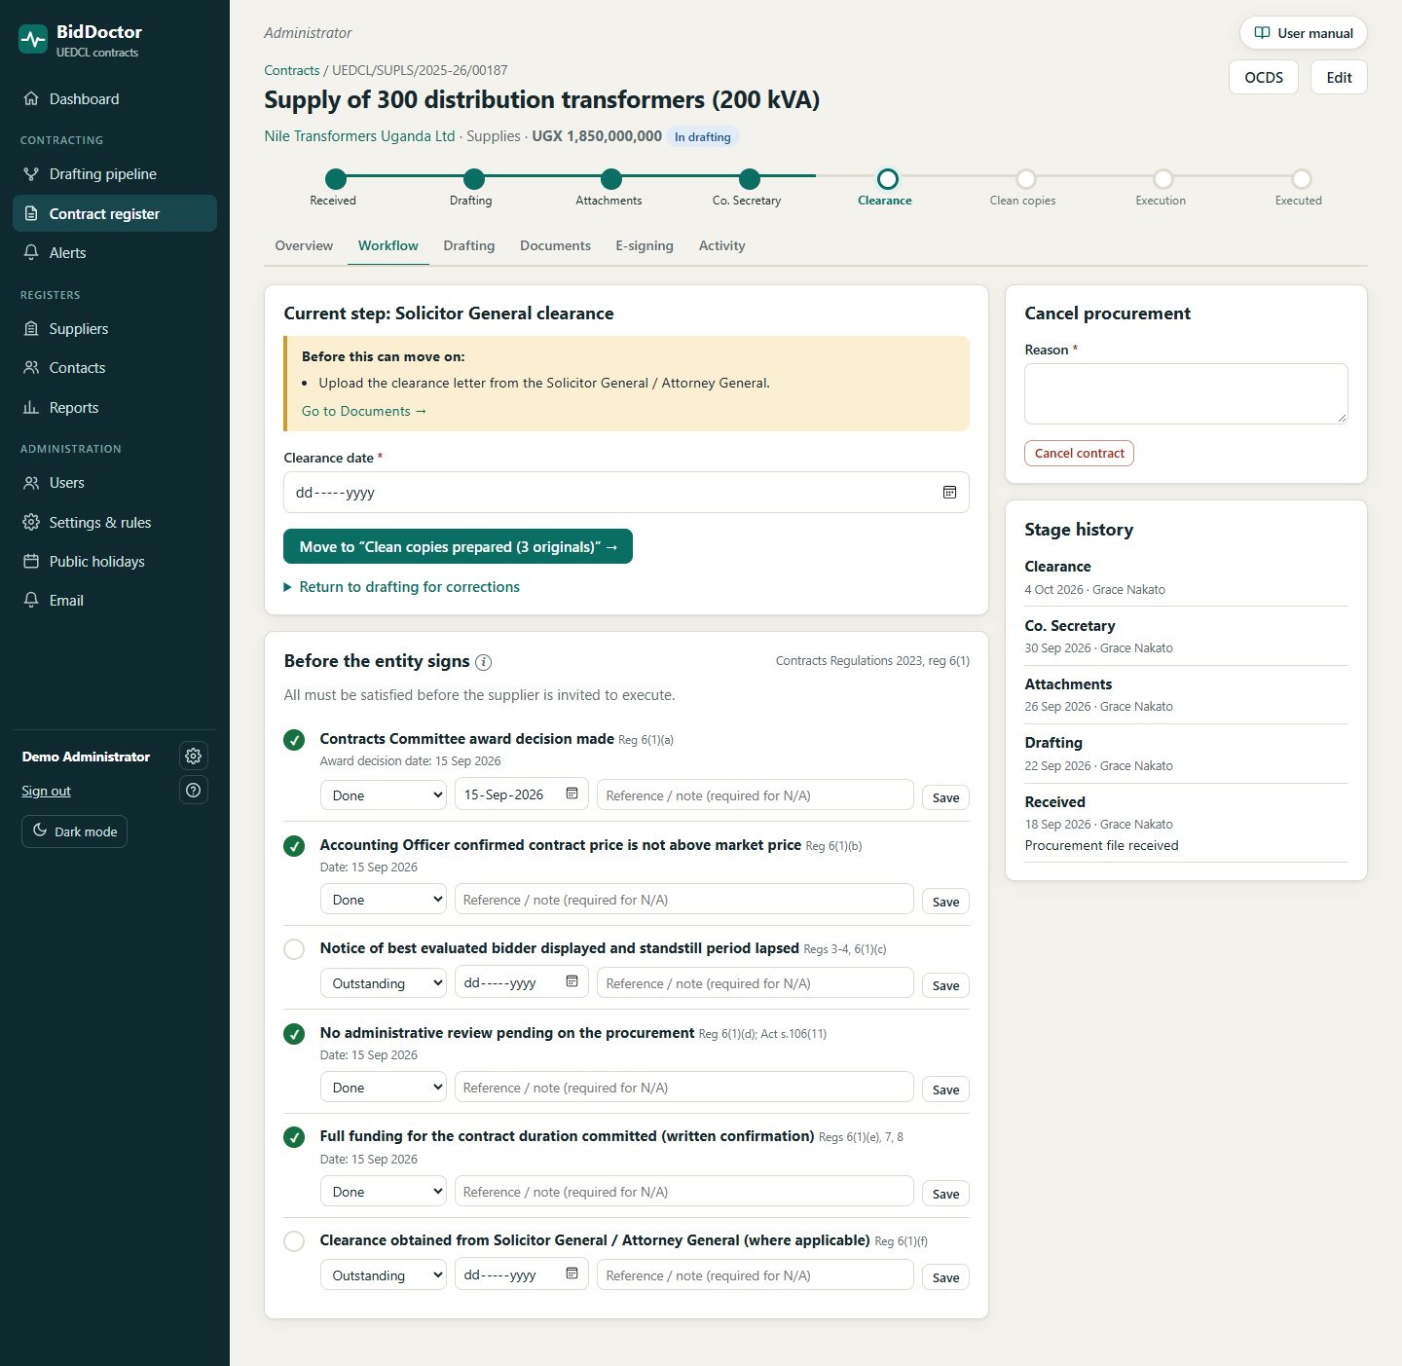Click the OCDS button
Viewport: 1402px width, 1366px height.
(1264, 77)
